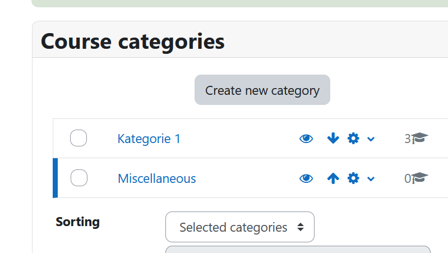448x253 pixels.
Task: Open the Miscellaneous category link
Action: tap(157, 179)
